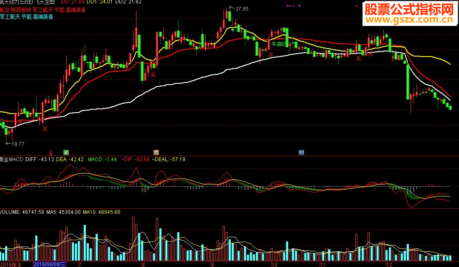Click the 买 signal near August dip
This screenshot has width=459, height=267.
153,75
